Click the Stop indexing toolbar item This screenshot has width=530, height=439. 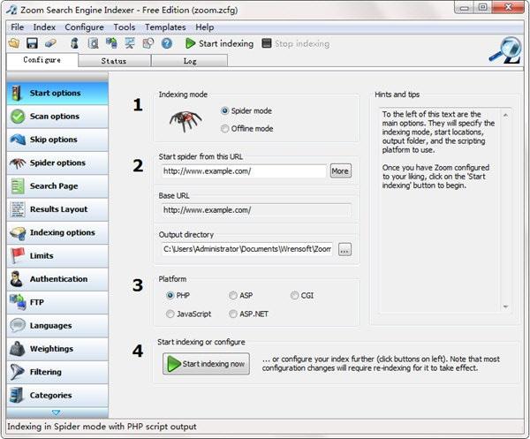click(296, 43)
